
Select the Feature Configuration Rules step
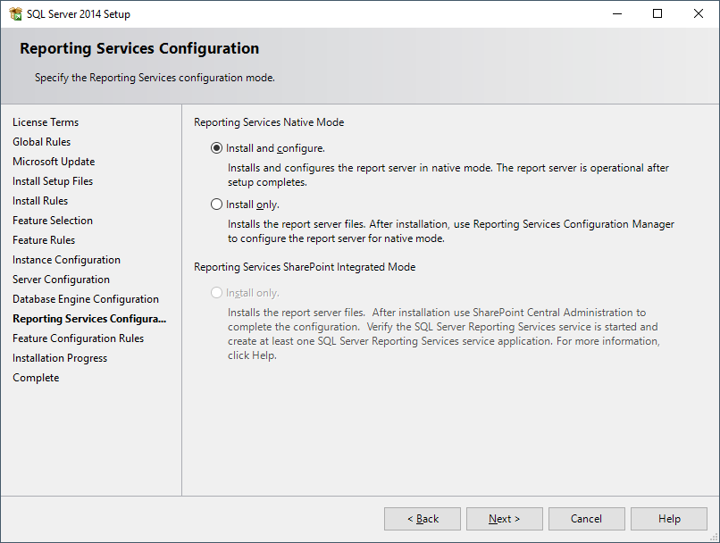tap(78, 338)
